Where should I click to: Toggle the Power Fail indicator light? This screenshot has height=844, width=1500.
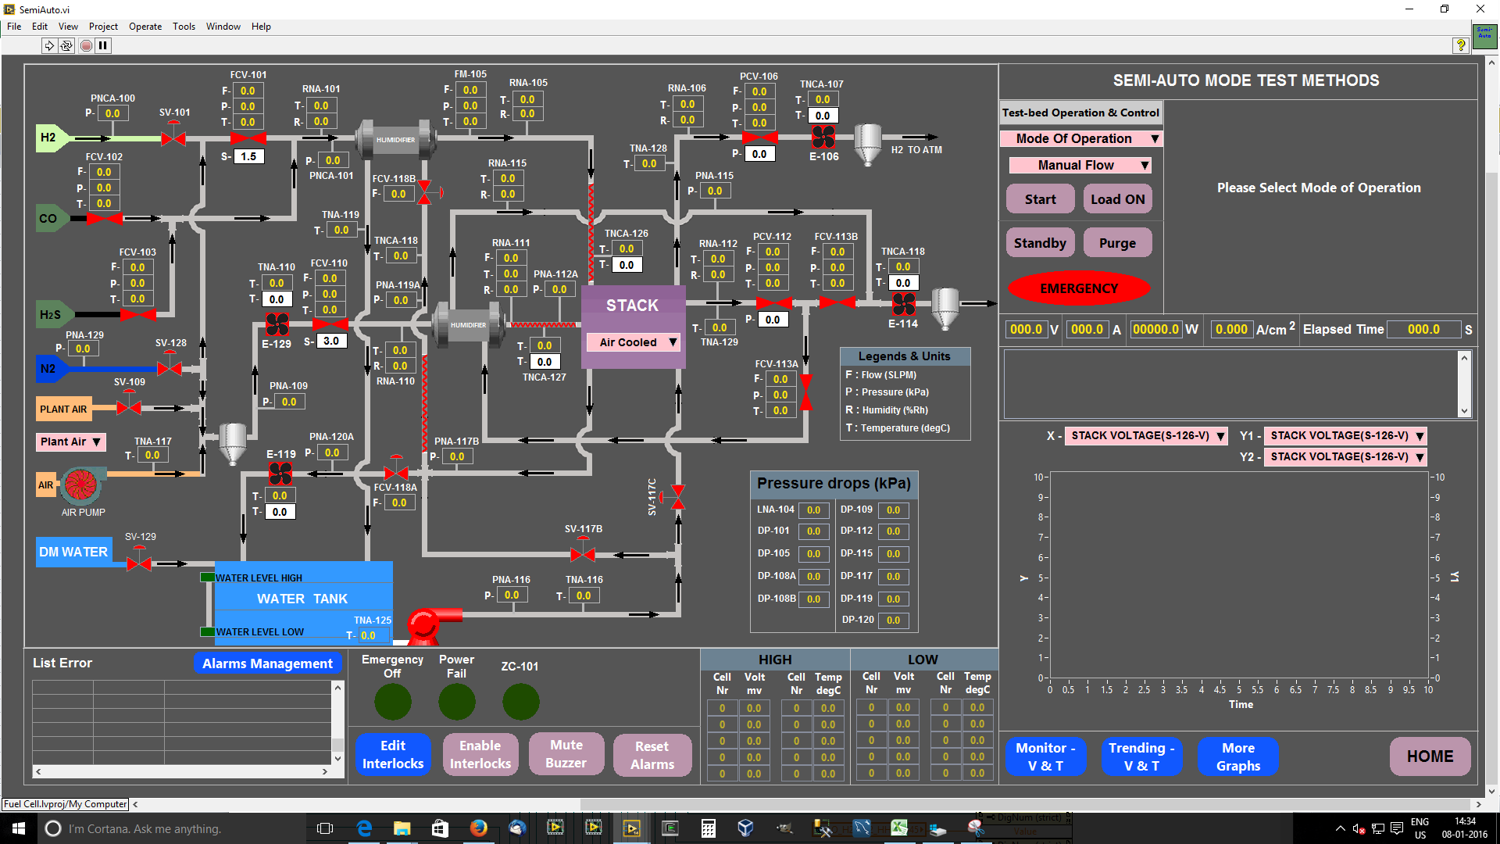coord(456,702)
